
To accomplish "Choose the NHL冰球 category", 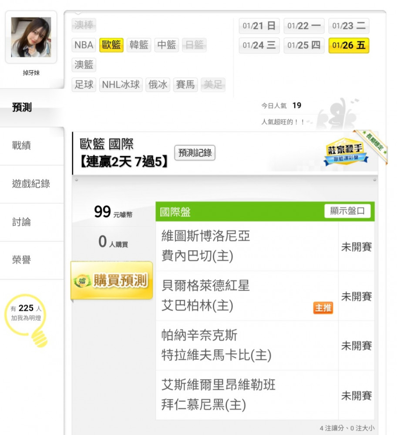I will click(121, 85).
